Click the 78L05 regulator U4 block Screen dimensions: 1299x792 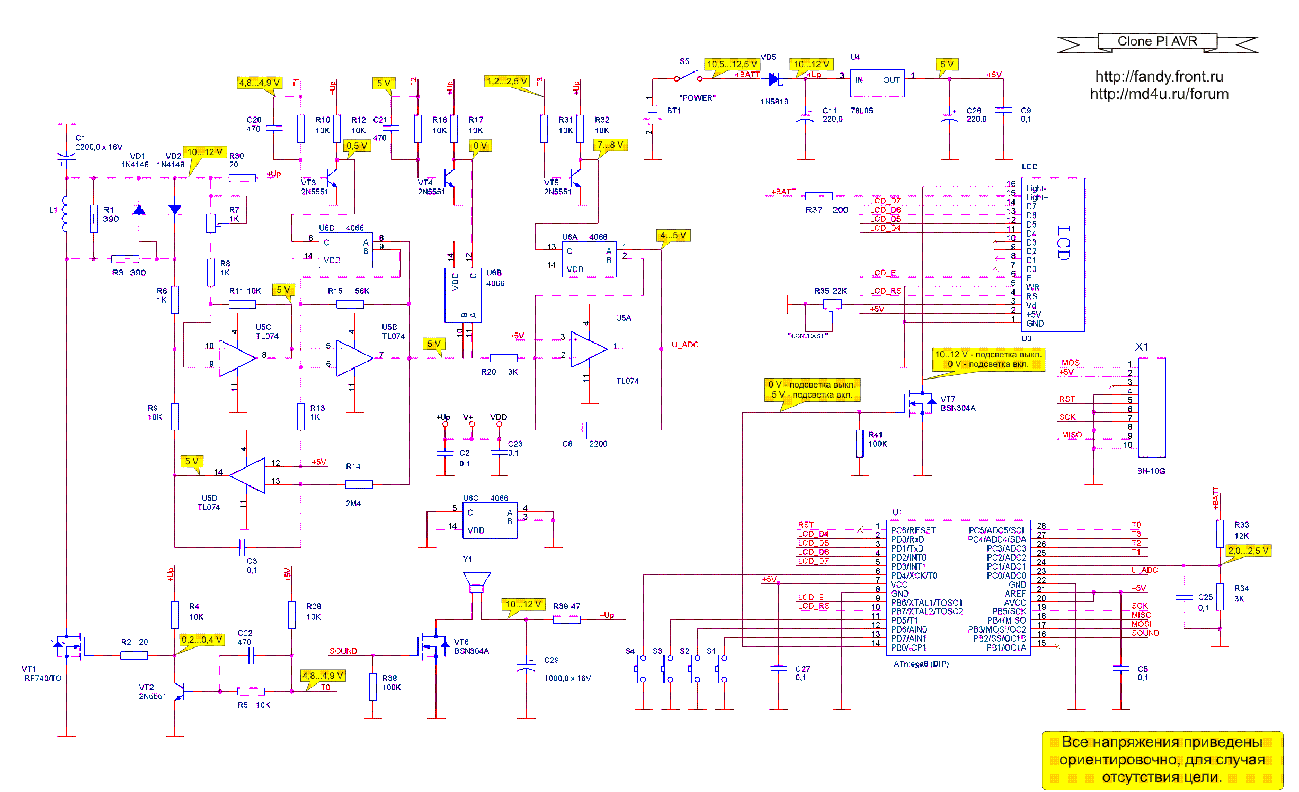(877, 83)
